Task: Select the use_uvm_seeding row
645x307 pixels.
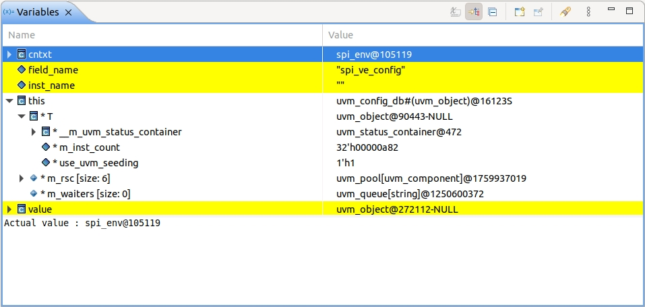Action: 322,163
